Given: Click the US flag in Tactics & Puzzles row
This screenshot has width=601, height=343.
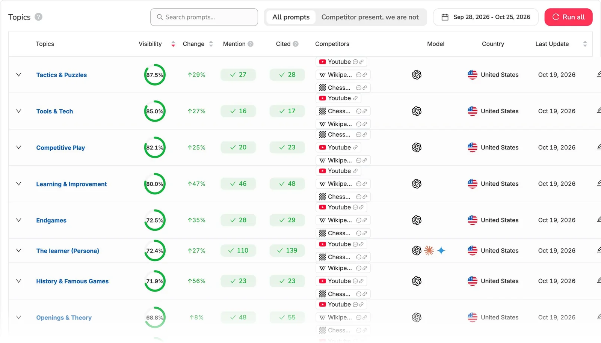Looking at the screenshot, I should point(473,75).
